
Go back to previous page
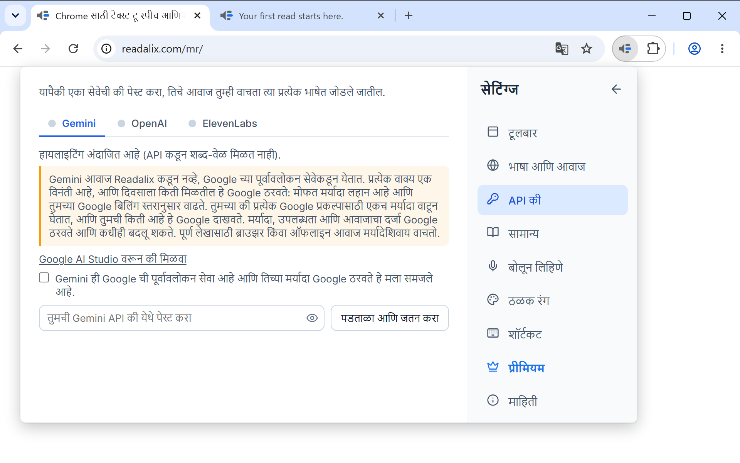[18, 49]
